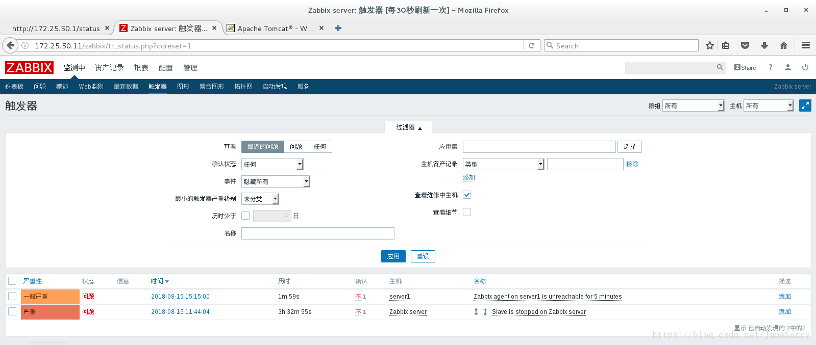Image resolution: width=816 pixels, height=345 pixels.
Task: Go back with browser back arrow
Action: coord(10,45)
